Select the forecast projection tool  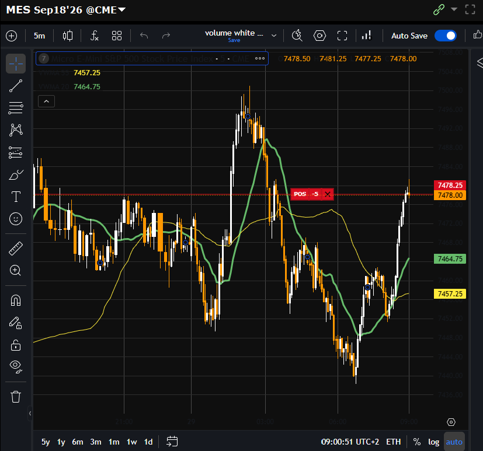click(x=16, y=152)
